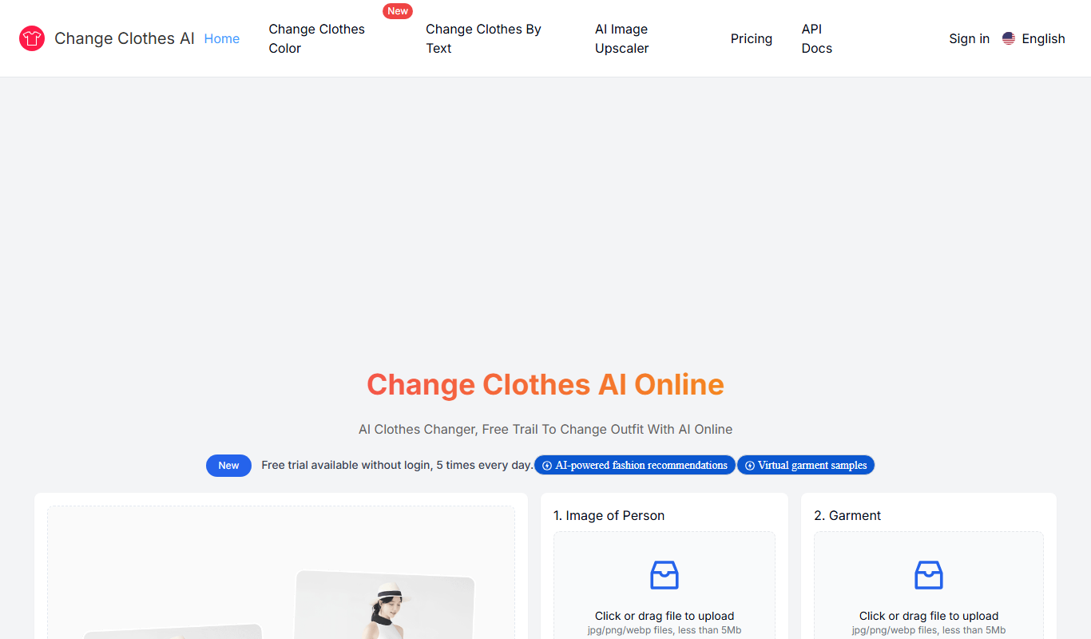Click upload area for Garment
Screen dimensions: 1091x639
point(929,585)
